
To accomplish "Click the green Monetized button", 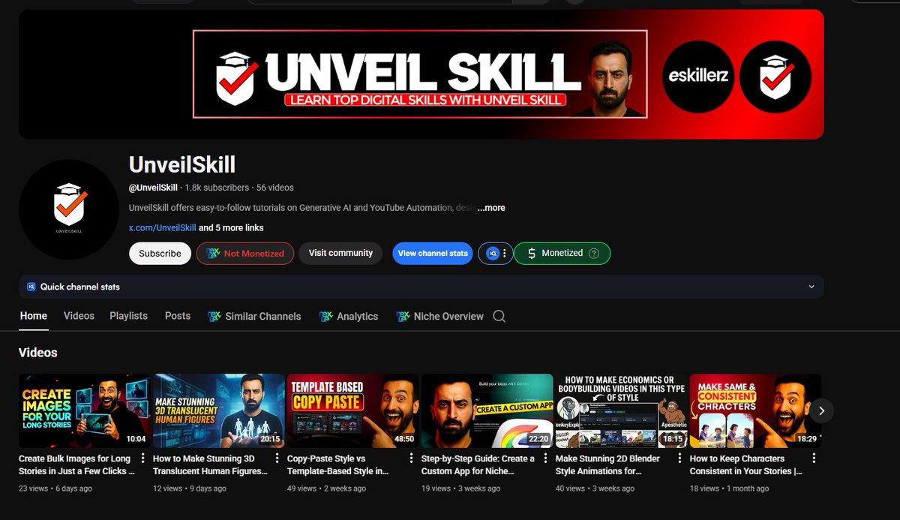I will coord(562,254).
